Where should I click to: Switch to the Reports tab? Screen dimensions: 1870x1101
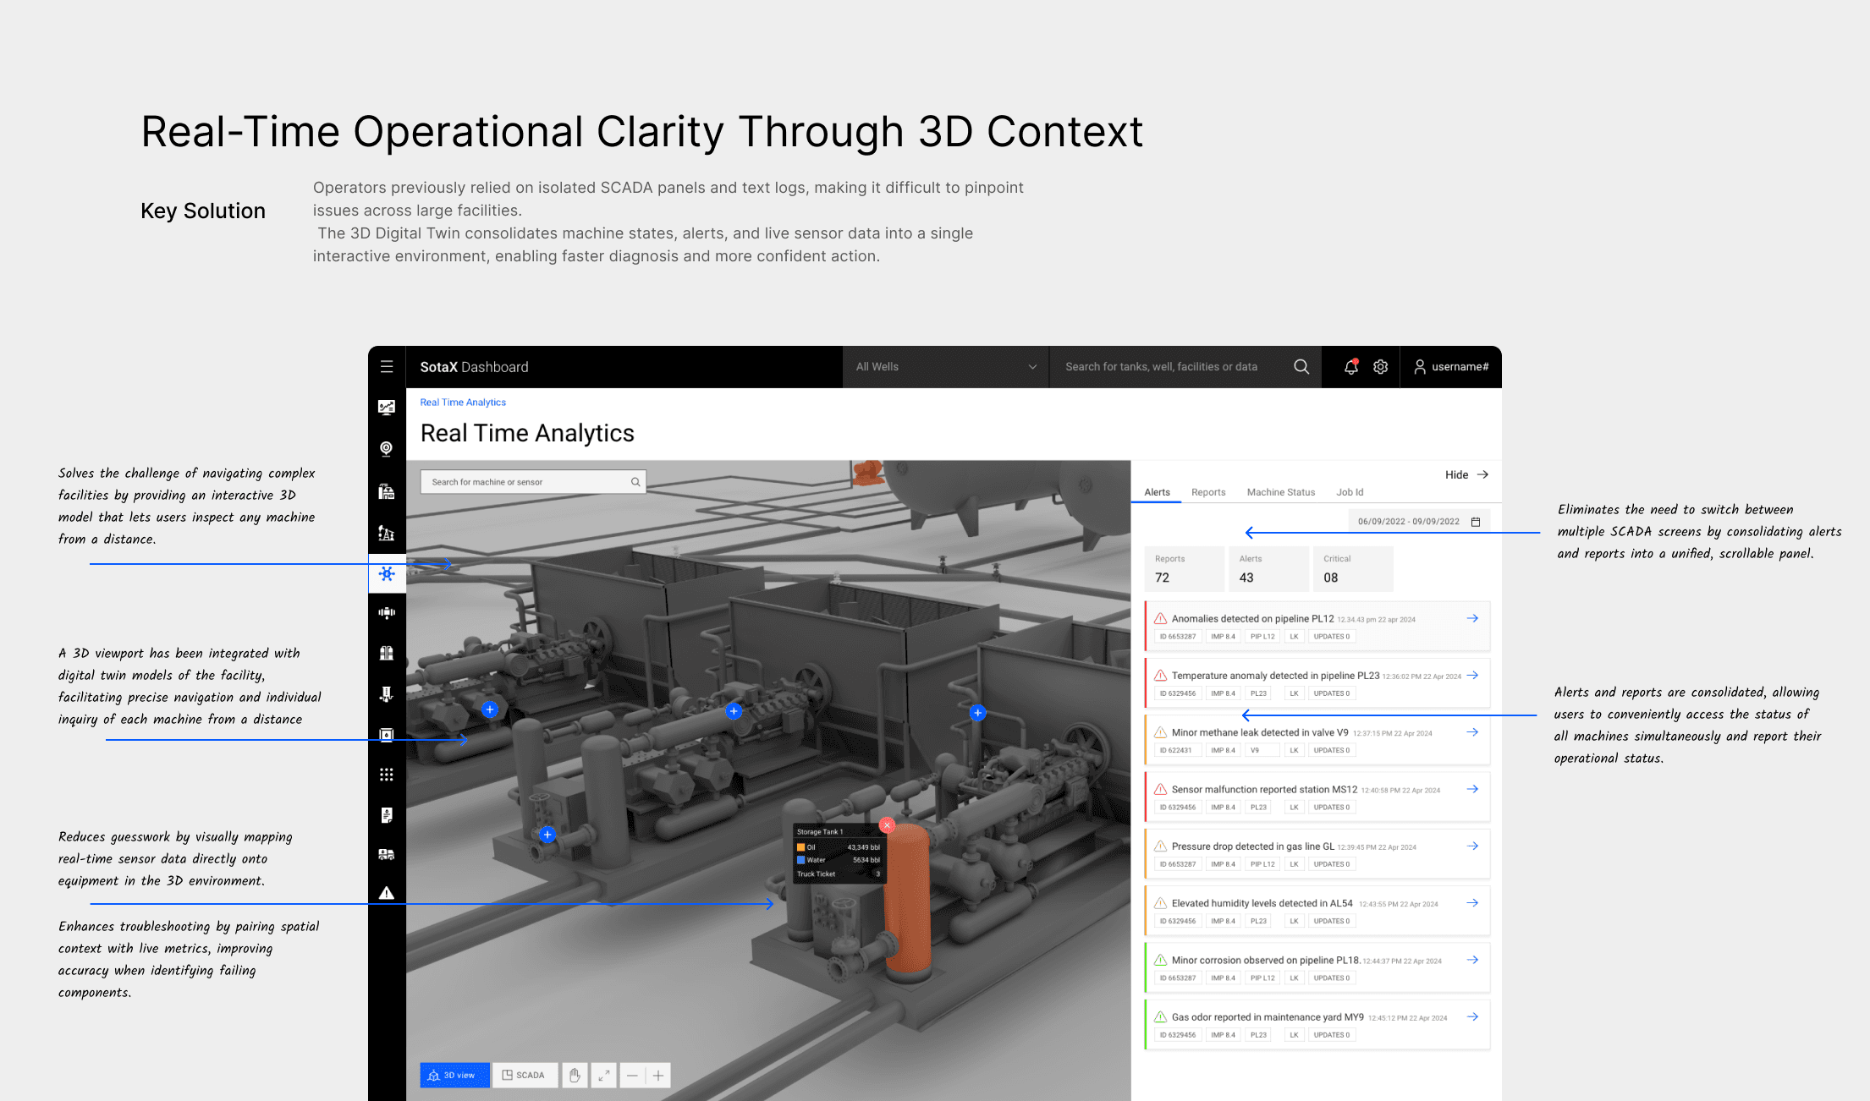click(x=1207, y=492)
